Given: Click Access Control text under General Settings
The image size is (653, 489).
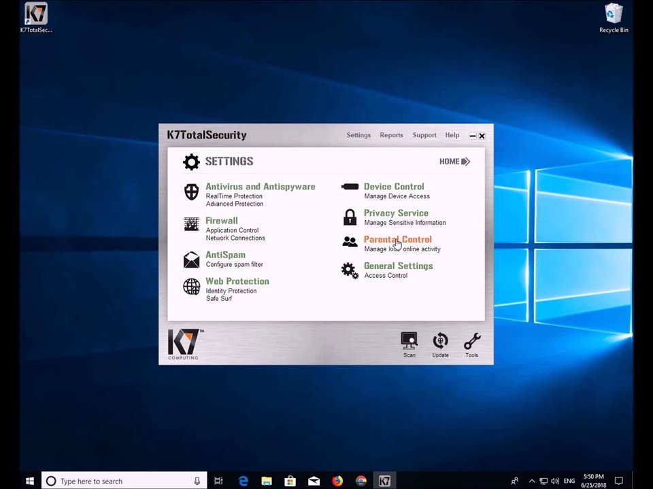Looking at the screenshot, I should 386,276.
